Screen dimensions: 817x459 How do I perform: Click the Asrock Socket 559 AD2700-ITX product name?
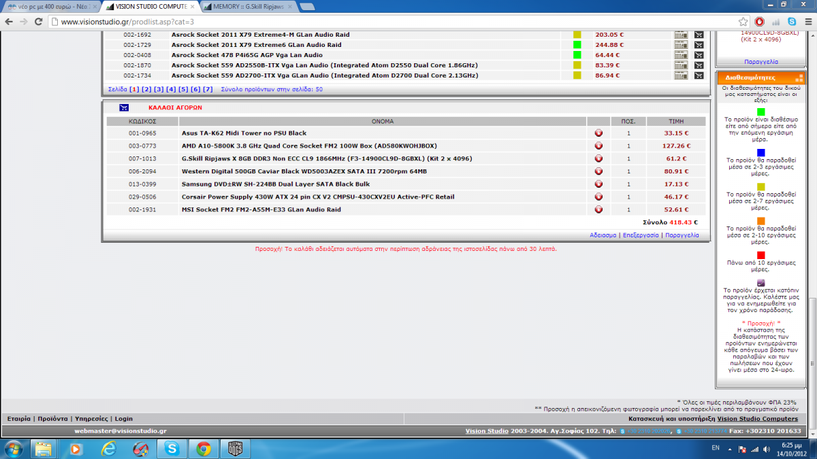coord(324,75)
